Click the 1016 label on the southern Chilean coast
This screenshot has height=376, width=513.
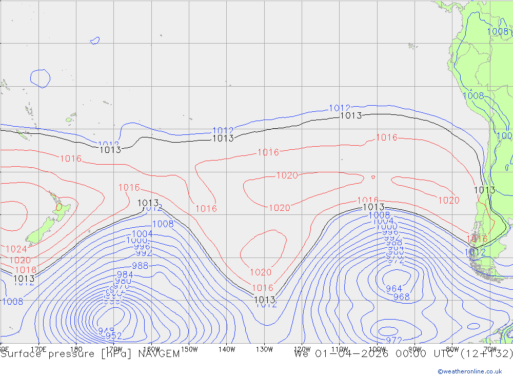point(477,239)
